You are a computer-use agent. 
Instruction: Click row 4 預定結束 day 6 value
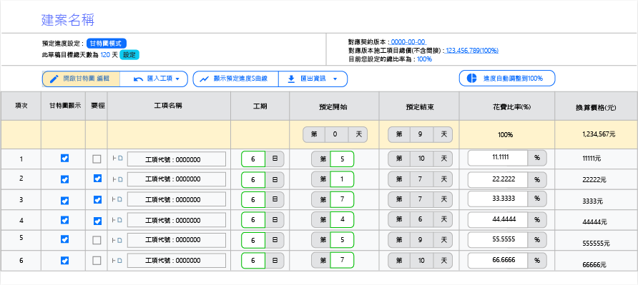coord(421,219)
